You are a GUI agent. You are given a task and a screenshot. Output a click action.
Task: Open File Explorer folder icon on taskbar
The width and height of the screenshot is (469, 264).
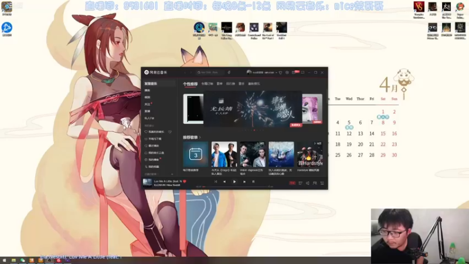point(13,260)
